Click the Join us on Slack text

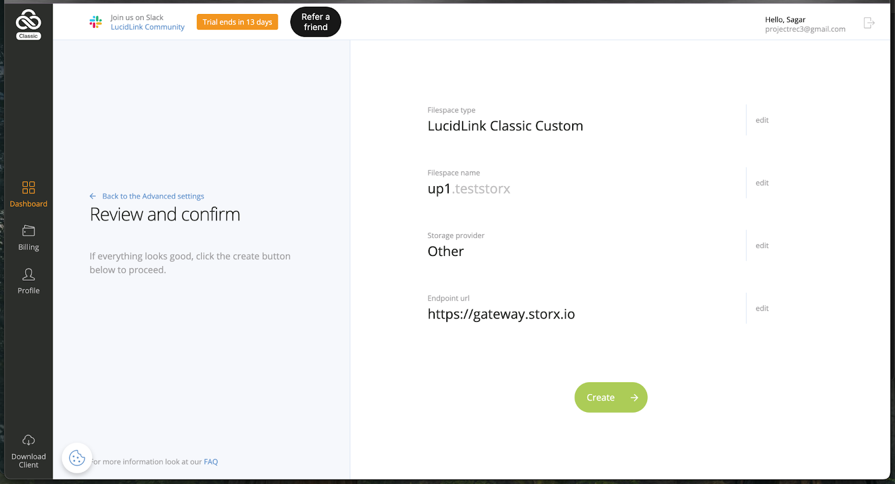137,17
